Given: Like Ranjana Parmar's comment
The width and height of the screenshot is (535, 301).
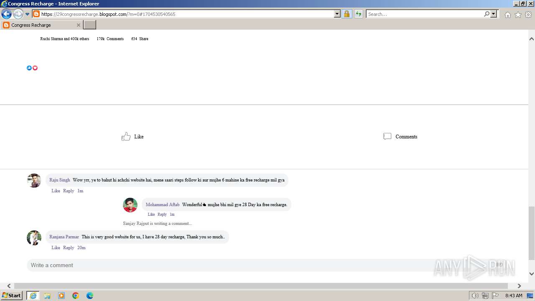Looking at the screenshot, I should (x=56, y=248).
